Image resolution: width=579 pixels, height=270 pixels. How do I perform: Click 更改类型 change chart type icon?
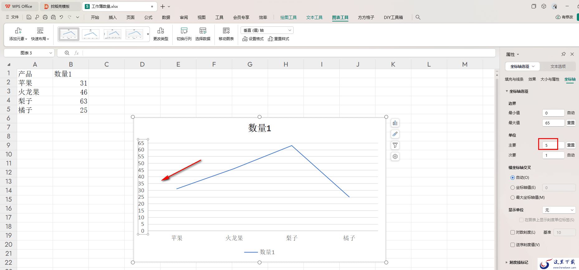coord(161,30)
